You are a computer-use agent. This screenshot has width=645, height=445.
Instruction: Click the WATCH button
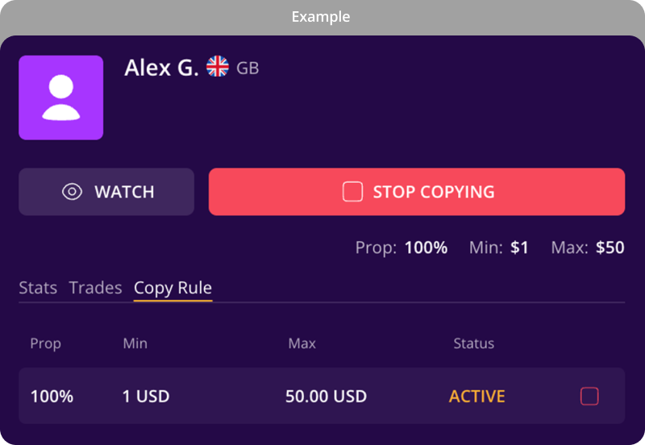click(x=106, y=192)
